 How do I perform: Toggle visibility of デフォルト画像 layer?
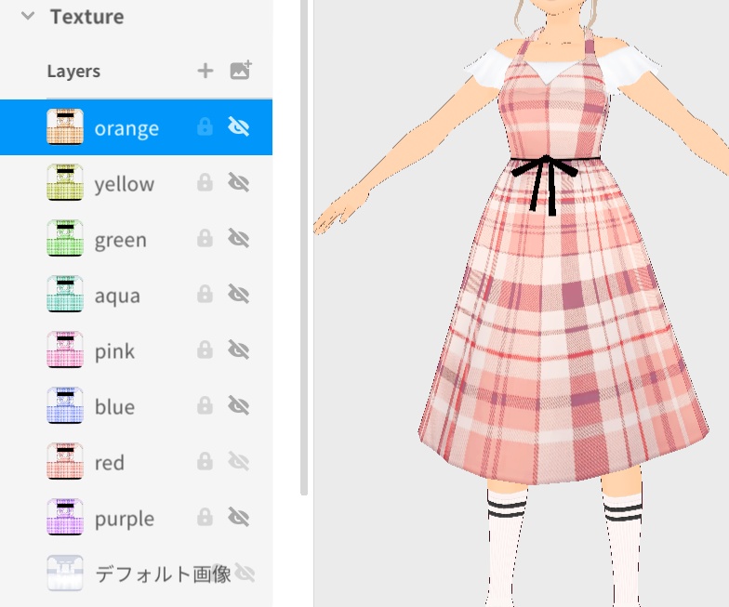245,573
